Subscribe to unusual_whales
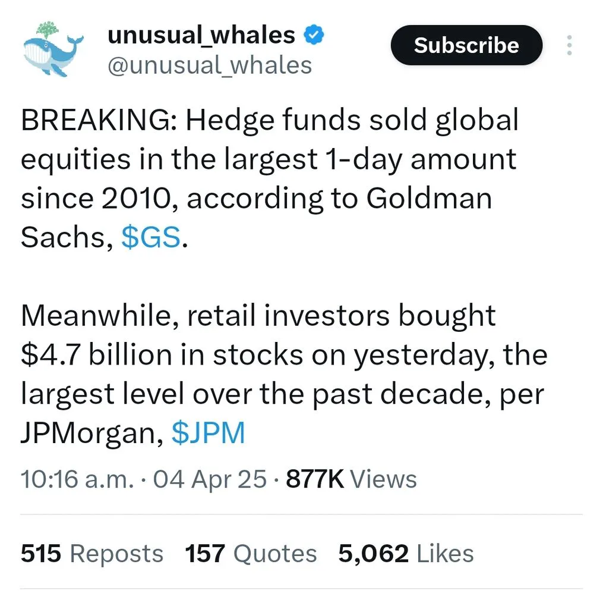 [466, 45]
